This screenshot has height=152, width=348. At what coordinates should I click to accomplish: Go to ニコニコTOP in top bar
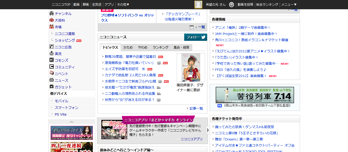coord(61,5)
